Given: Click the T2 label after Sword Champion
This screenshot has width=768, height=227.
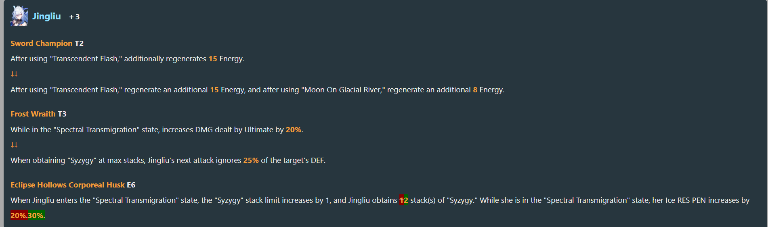Looking at the screenshot, I should [79, 43].
